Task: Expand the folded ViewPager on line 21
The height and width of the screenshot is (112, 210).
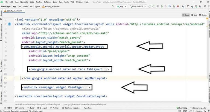Action: click(14, 87)
